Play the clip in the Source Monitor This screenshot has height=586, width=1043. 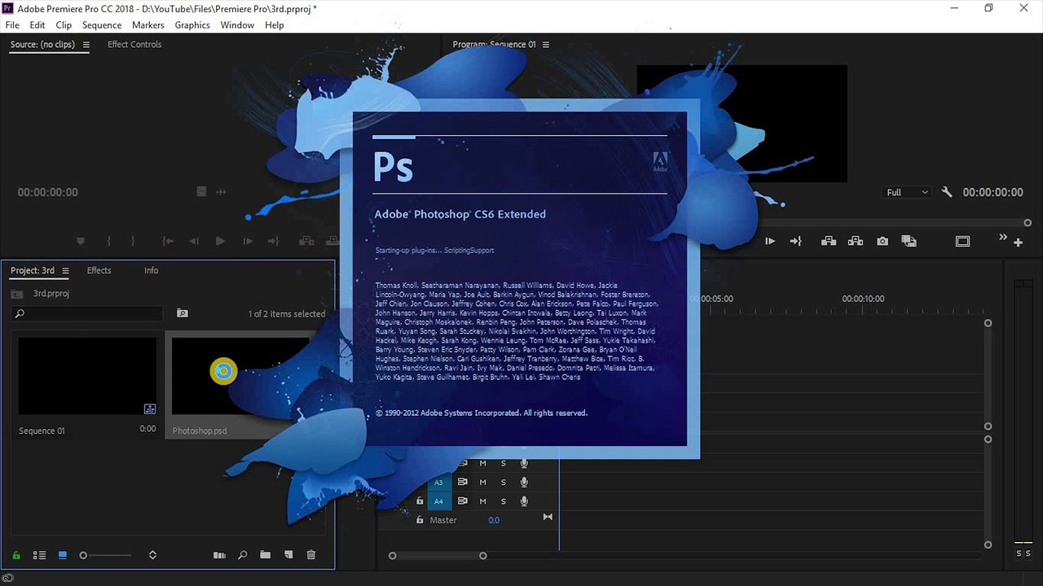[220, 241]
